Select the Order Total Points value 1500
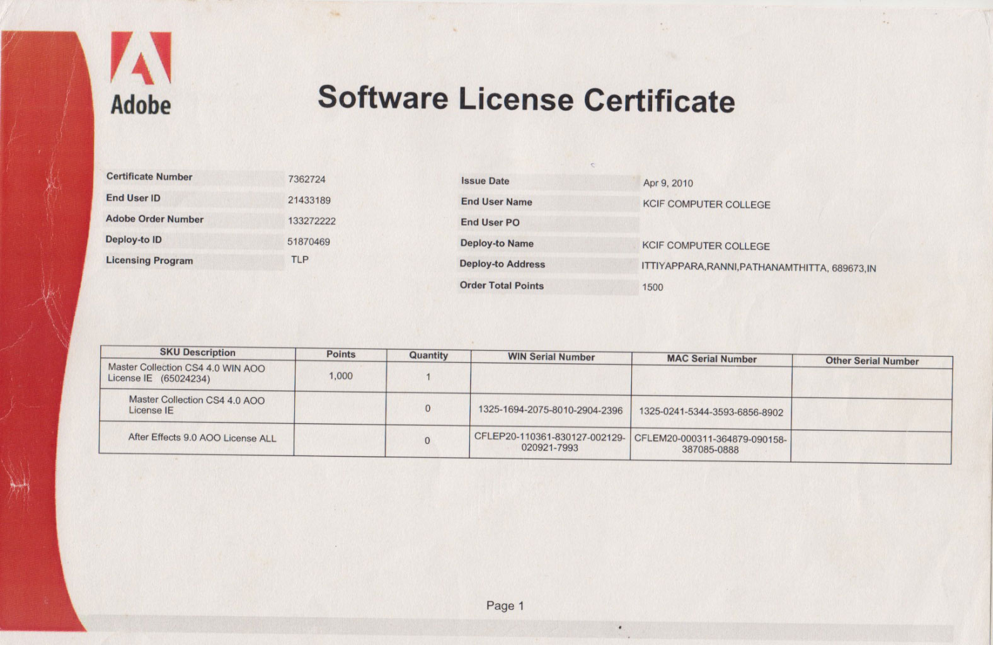The width and height of the screenshot is (993, 645). pyautogui.click(x=653, y=287)
